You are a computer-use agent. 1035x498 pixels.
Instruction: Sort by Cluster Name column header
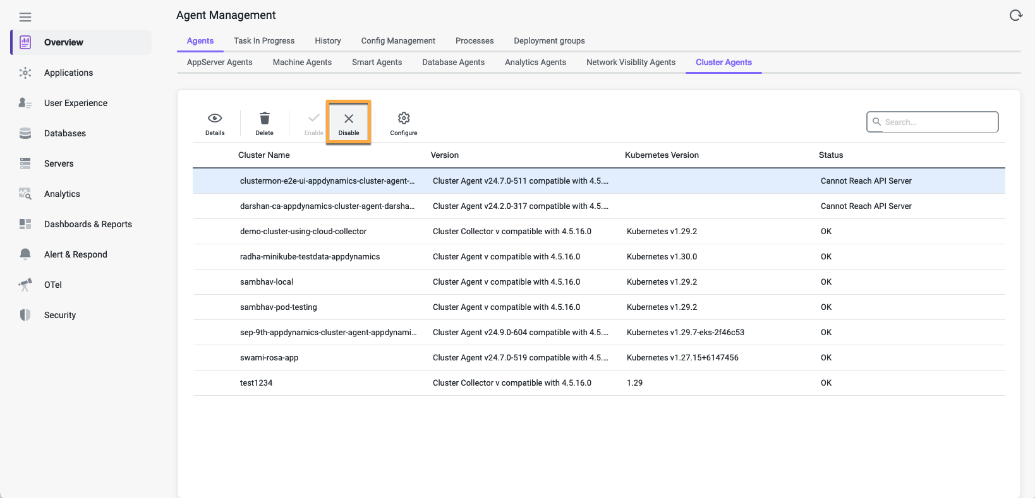point(264,155)
